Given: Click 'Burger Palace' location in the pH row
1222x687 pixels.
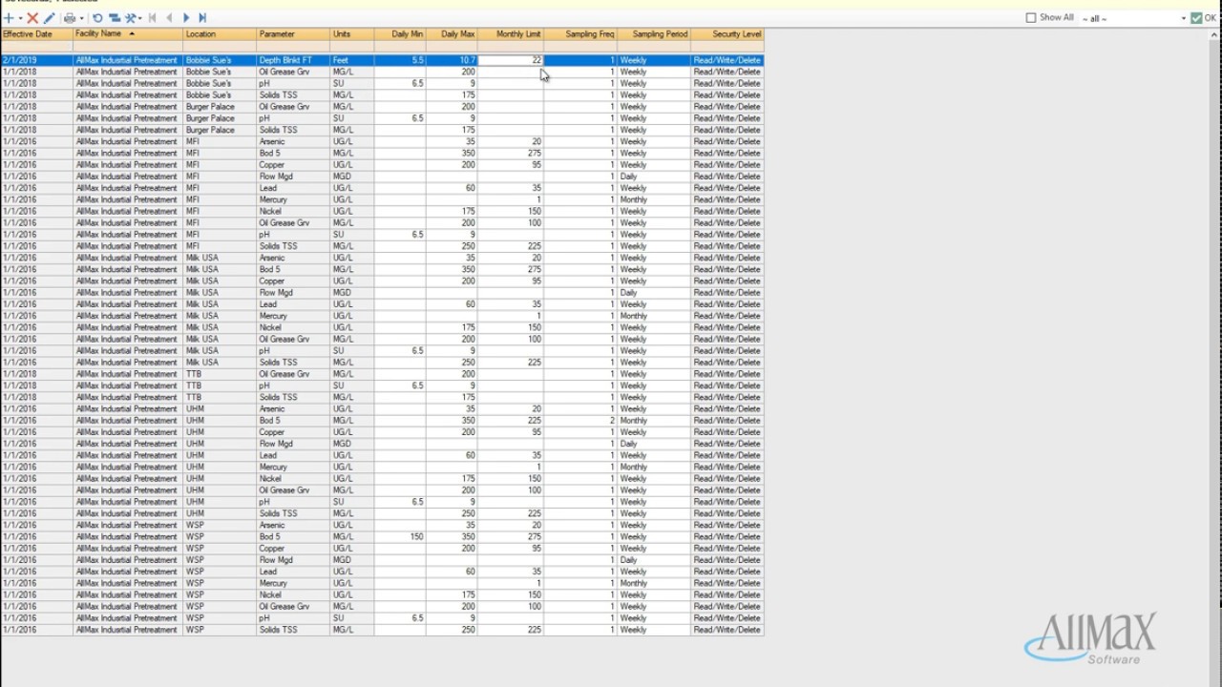Looking at the screenshot, I should (220, 118).
